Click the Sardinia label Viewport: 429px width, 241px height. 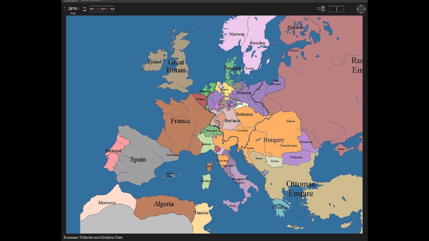click(206, 181)
